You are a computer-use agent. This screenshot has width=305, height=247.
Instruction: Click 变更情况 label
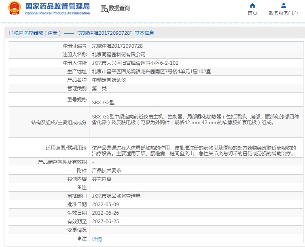coord(77,230)
